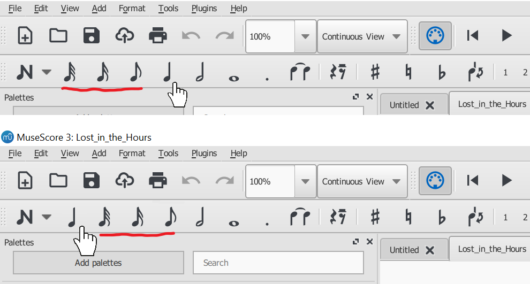530x284 pixels.
Task: Click the palettes Search field with placeholder text
Action: (x=278, y=263)
